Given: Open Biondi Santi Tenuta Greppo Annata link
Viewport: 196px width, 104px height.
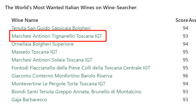Looking at the screenshot, I should click(76, 92).
